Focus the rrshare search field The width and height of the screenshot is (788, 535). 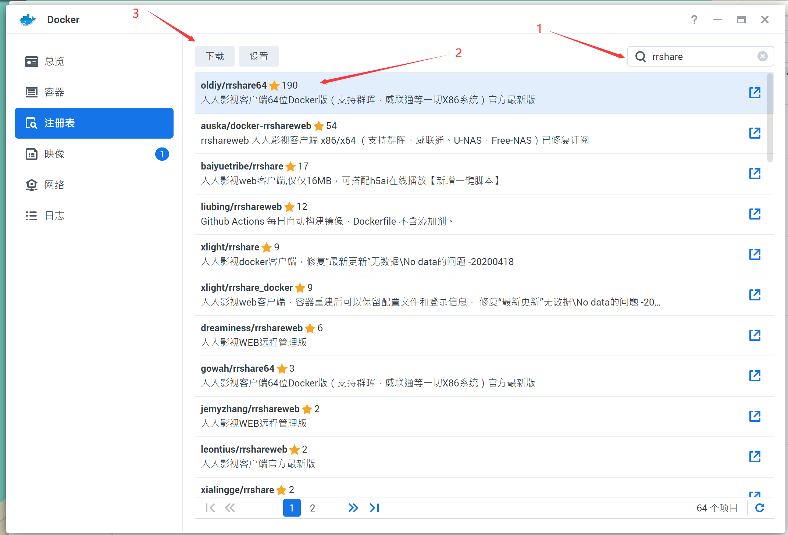click(x=701, y=56)
